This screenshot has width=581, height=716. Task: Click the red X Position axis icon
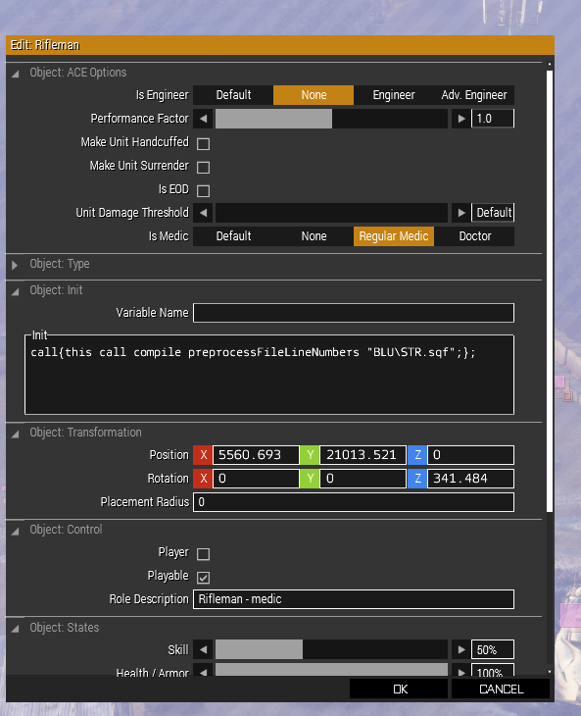tap(203, 455)
